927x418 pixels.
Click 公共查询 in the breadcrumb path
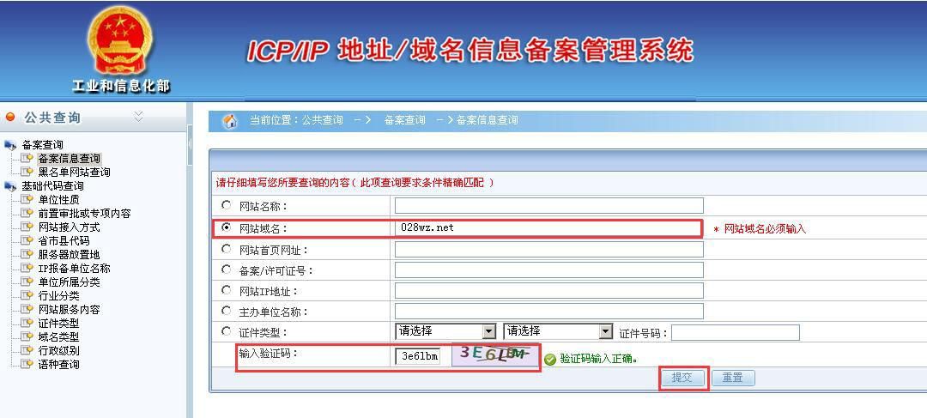point(323,120)
